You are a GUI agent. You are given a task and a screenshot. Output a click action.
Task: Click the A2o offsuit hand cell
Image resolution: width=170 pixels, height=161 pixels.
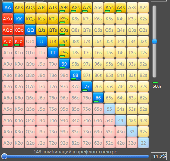tap(8, 143)
